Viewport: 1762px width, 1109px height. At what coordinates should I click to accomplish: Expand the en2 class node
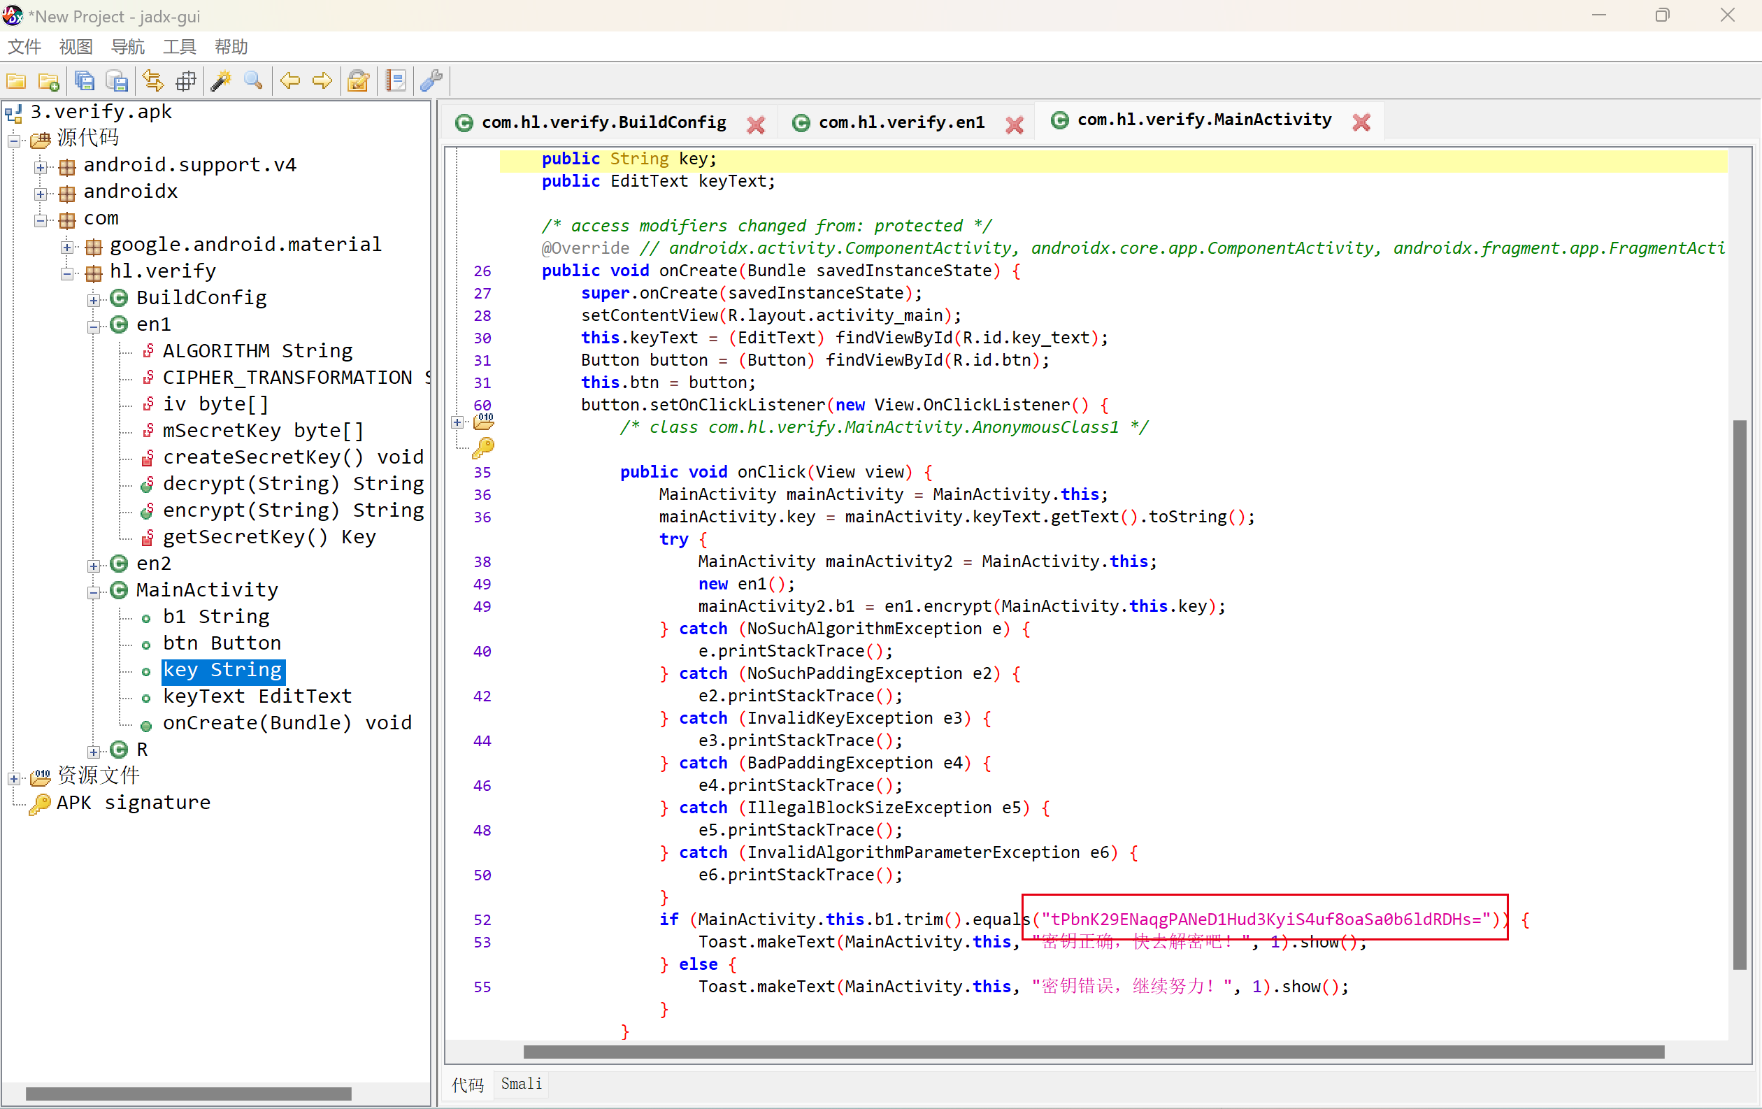click(94, 566)
